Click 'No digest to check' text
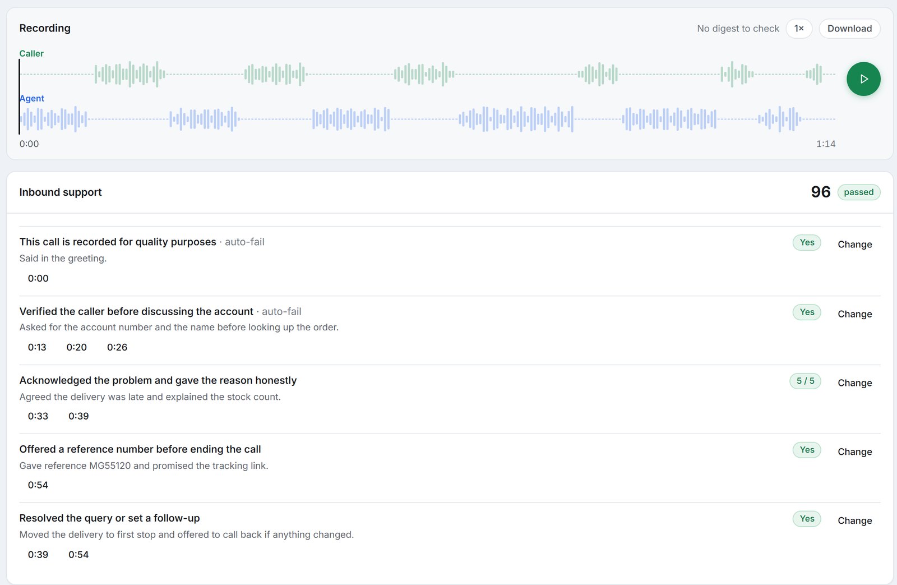This screenshot has height=585, width=897. 738,29
